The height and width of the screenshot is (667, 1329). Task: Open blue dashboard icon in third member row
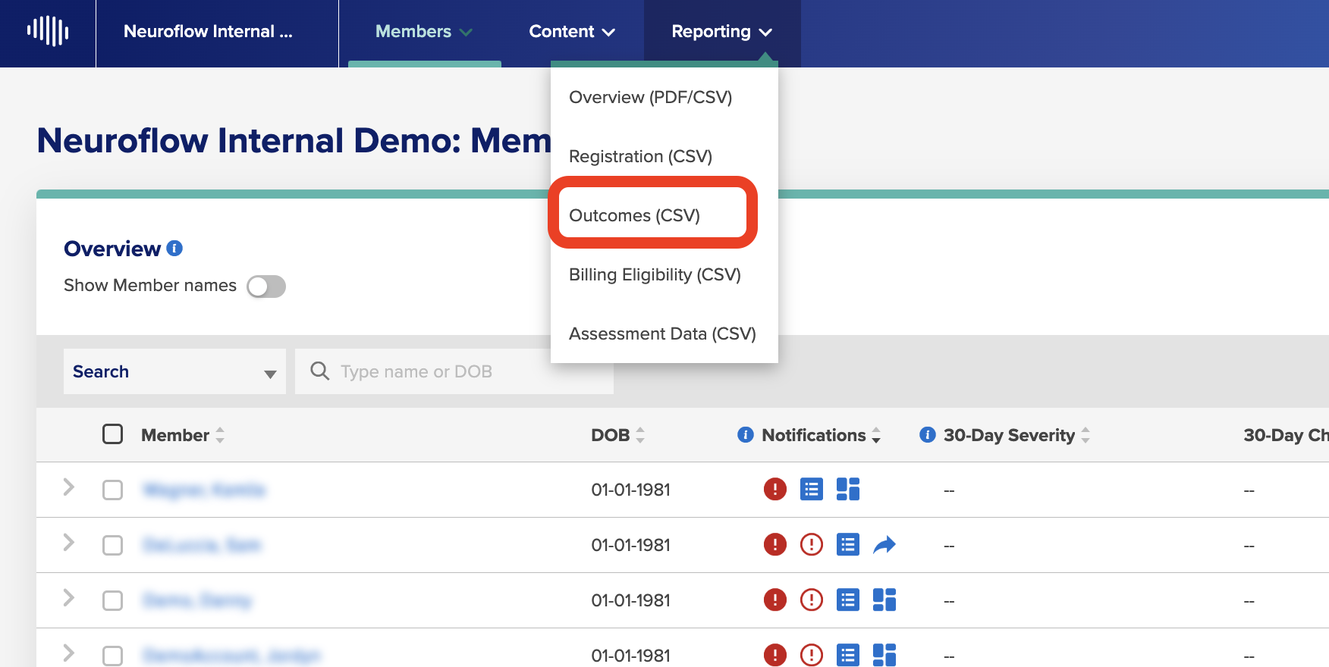tap(884, 600)
